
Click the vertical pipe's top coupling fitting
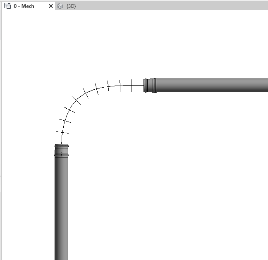point(61,150)
